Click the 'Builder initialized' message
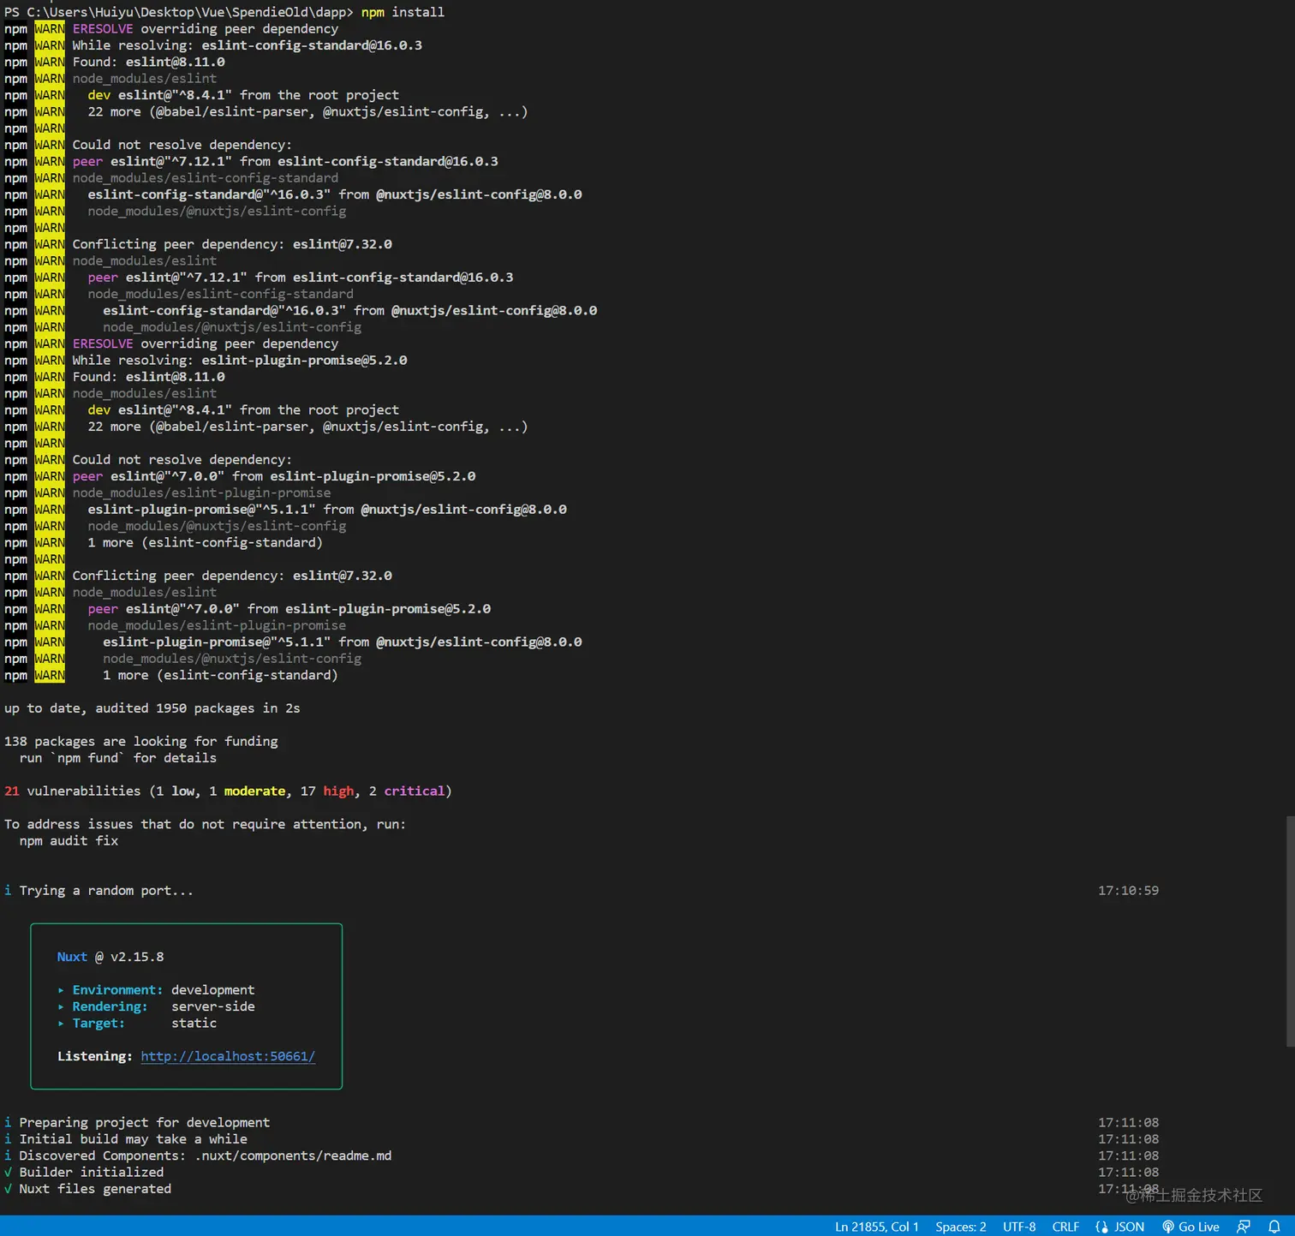 pyautogui.click(x=91, y=1173)
